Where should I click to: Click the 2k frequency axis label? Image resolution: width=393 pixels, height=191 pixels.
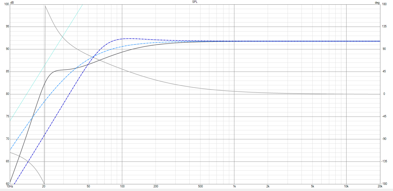coord(268,186)
